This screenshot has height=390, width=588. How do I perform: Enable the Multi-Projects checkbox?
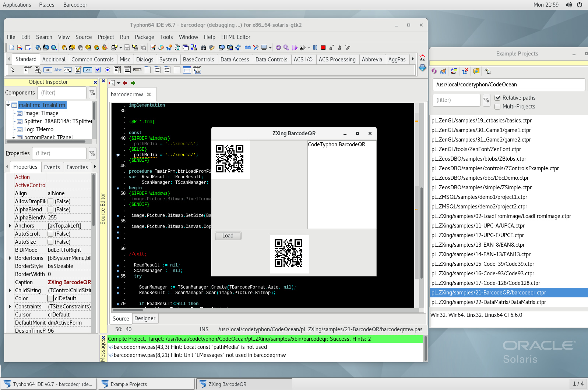[498, 107]
